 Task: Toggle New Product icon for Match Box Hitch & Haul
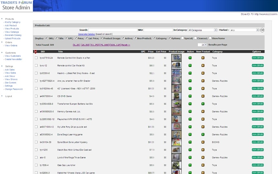pyautogui.click(x=203, y=150)
